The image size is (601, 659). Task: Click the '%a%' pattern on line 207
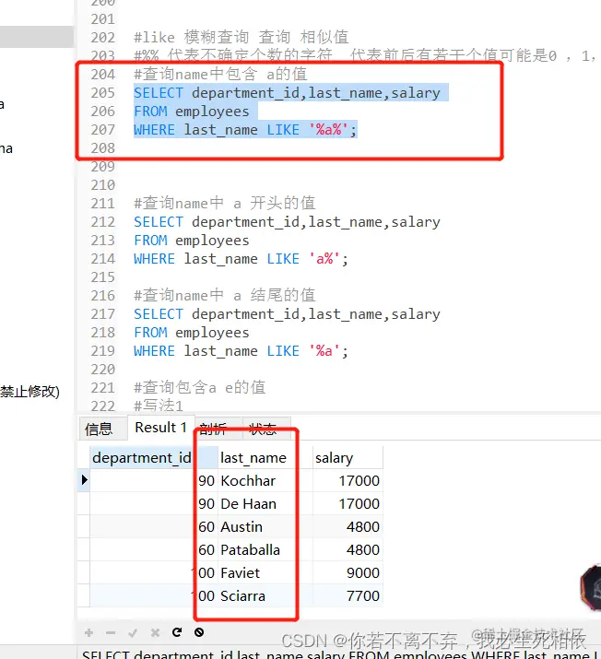click(x=329, y=130)
